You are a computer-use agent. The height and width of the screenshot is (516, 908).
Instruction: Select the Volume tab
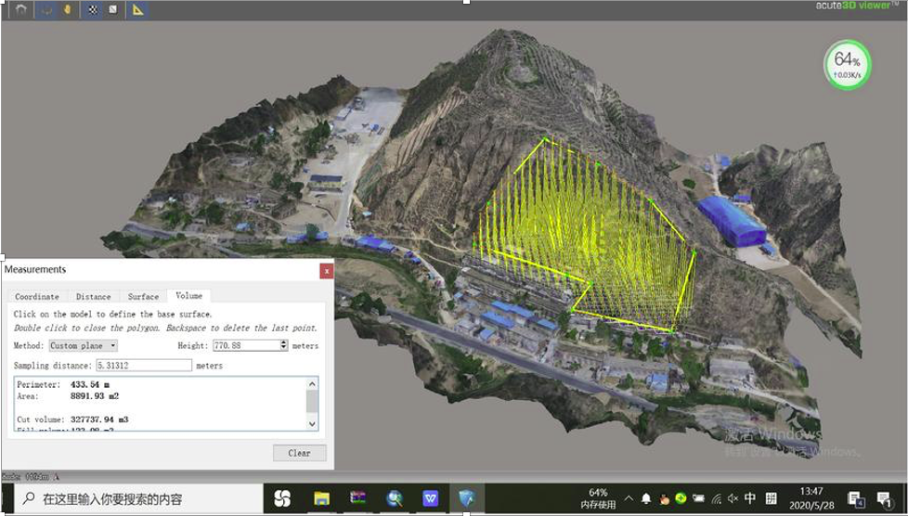coord(188,295)
